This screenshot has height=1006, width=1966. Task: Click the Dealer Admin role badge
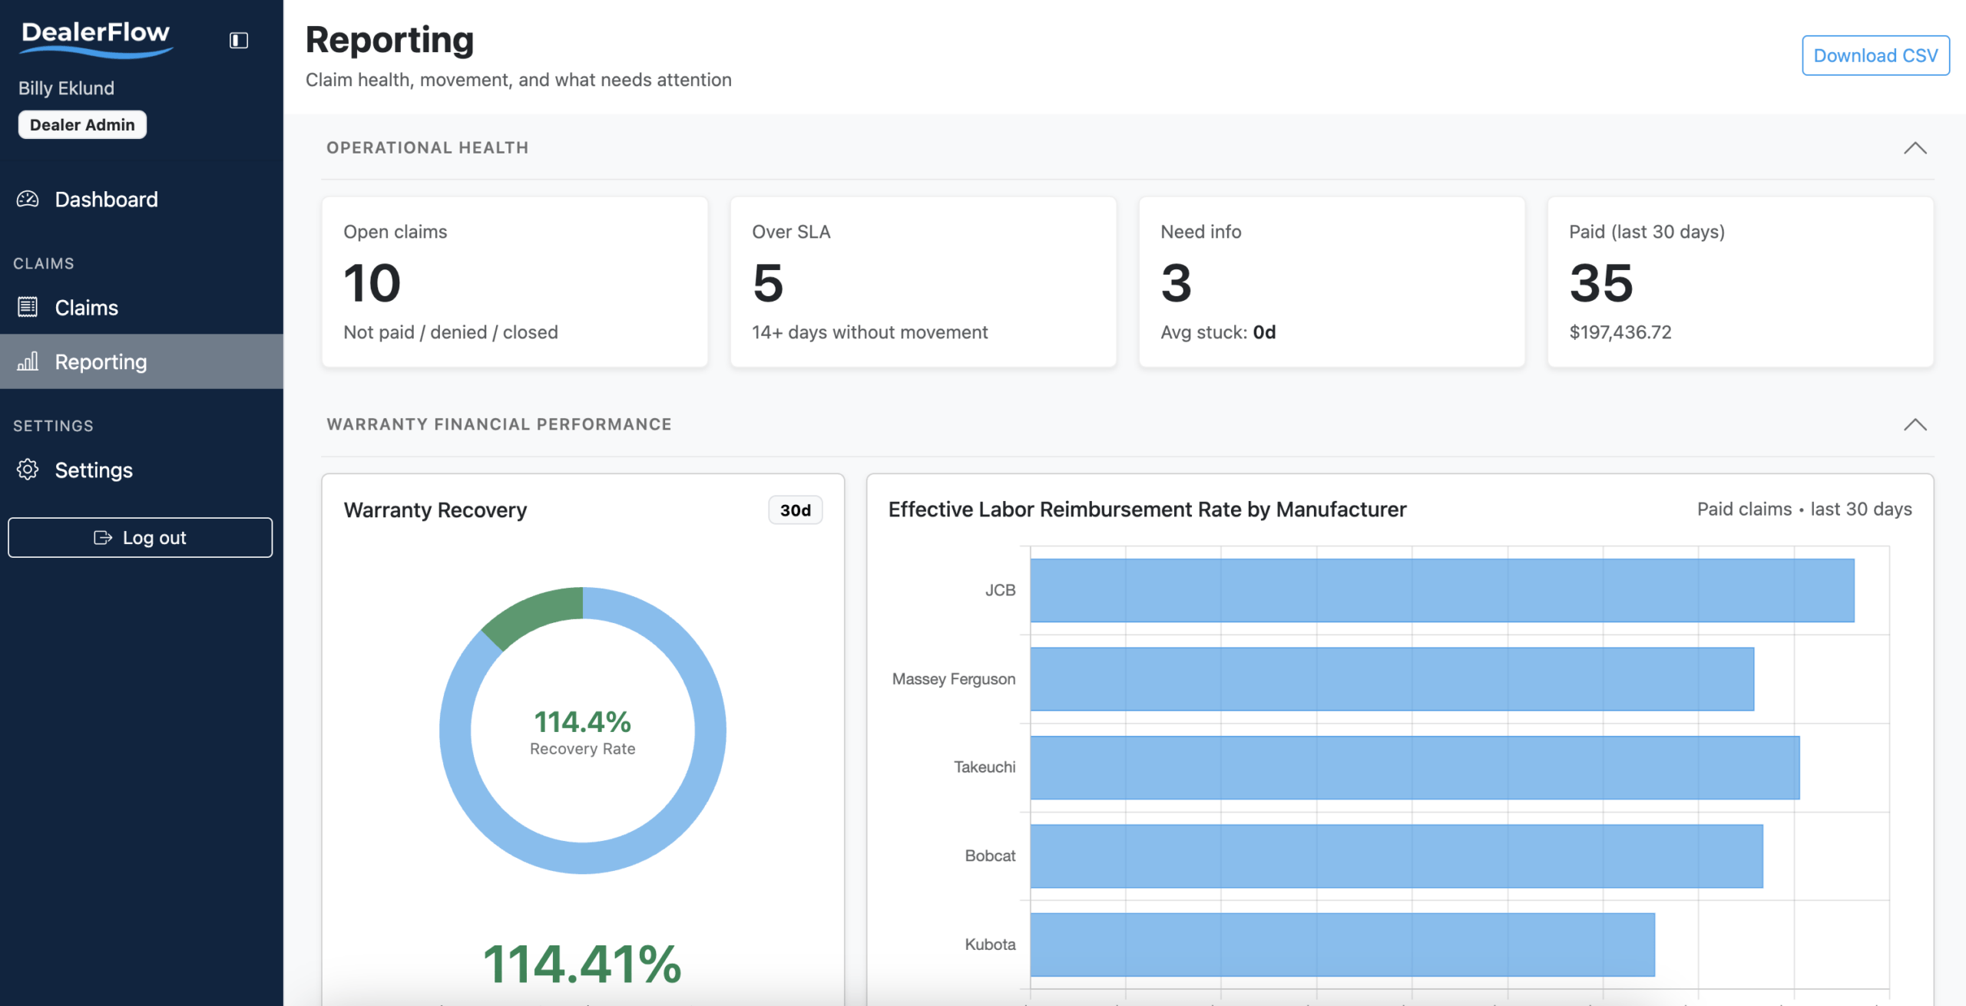pyautogui.click(x=82, y=125)
